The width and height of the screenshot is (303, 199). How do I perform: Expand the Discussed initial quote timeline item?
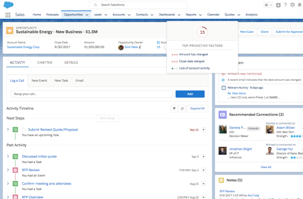click(8, 156)
